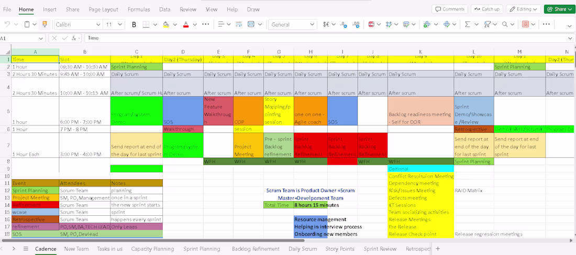The height and width of the screenshot is (255, 576).
Task: Expand the Name Box dropdown arrow
Action: pyautogui.click(x=41, y=38)
